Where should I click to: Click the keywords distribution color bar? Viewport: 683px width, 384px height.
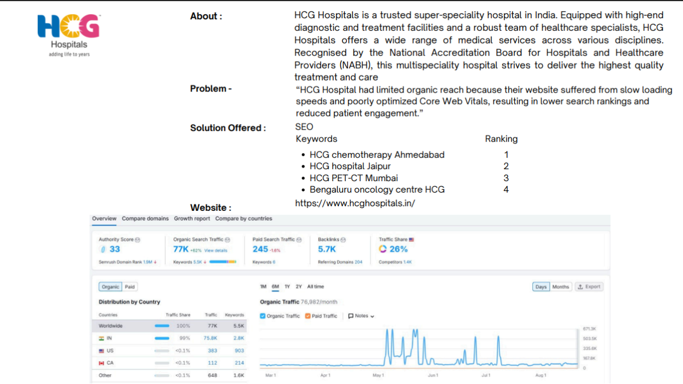coord(223,262)
